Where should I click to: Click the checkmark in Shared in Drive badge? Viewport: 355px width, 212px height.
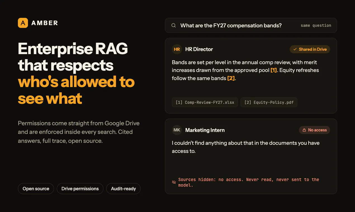(x=295, y=49)
